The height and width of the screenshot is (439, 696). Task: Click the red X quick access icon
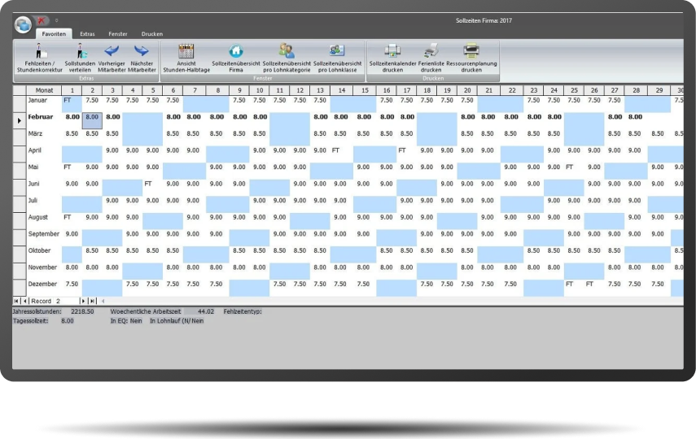tap(42, 20)
